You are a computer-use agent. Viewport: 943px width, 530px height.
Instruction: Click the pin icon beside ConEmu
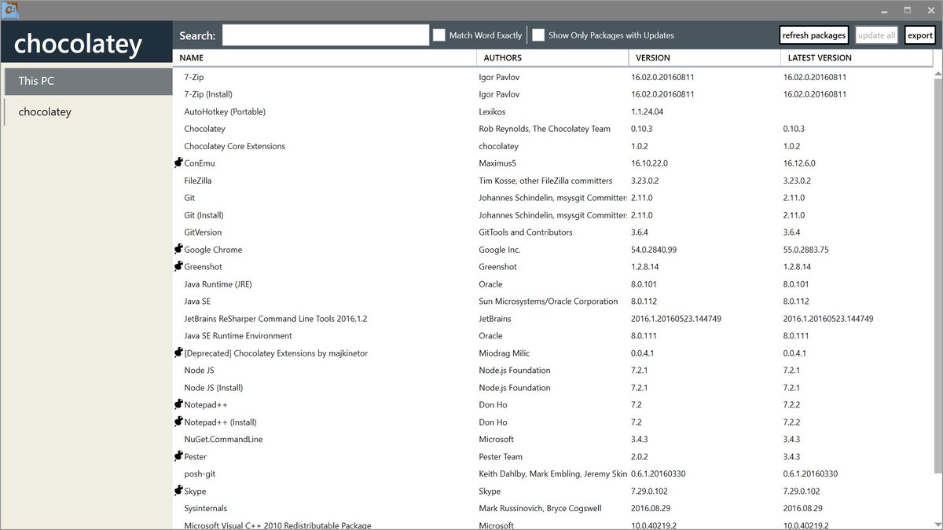coord(178,163)
